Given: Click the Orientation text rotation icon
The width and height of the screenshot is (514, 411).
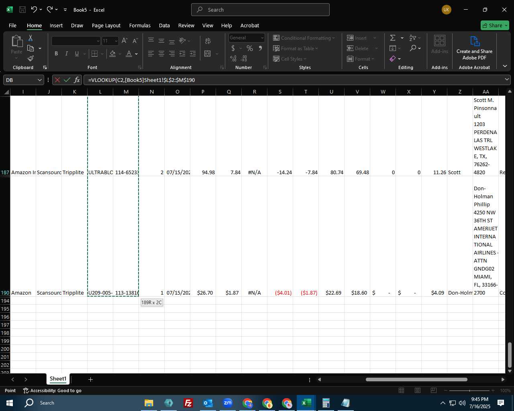Looking at the screenshot, I should (x=182, y=41).
